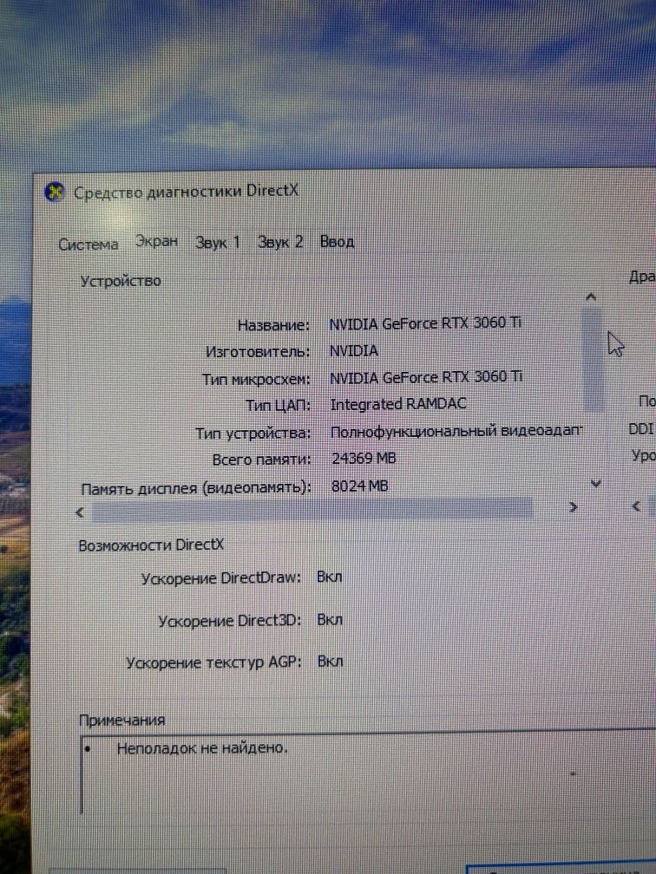
Task: Click the Неполадок не найдено note
Action: (x=202, y=748)
